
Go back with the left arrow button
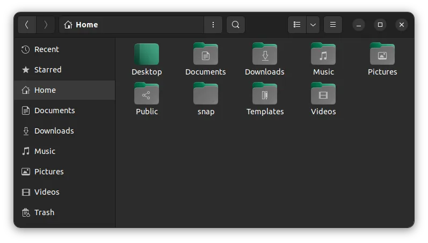click(x=27, y=25)
